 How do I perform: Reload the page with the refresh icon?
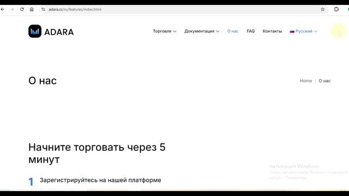22,9
